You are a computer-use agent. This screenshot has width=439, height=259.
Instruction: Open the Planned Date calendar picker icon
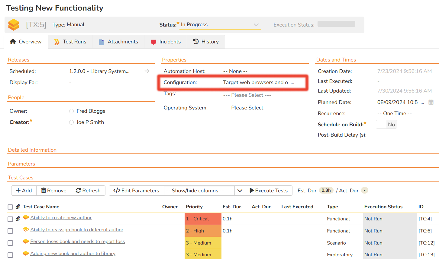coord(431,102)
